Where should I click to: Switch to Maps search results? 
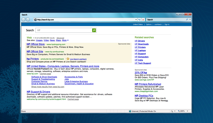(58, 40)
